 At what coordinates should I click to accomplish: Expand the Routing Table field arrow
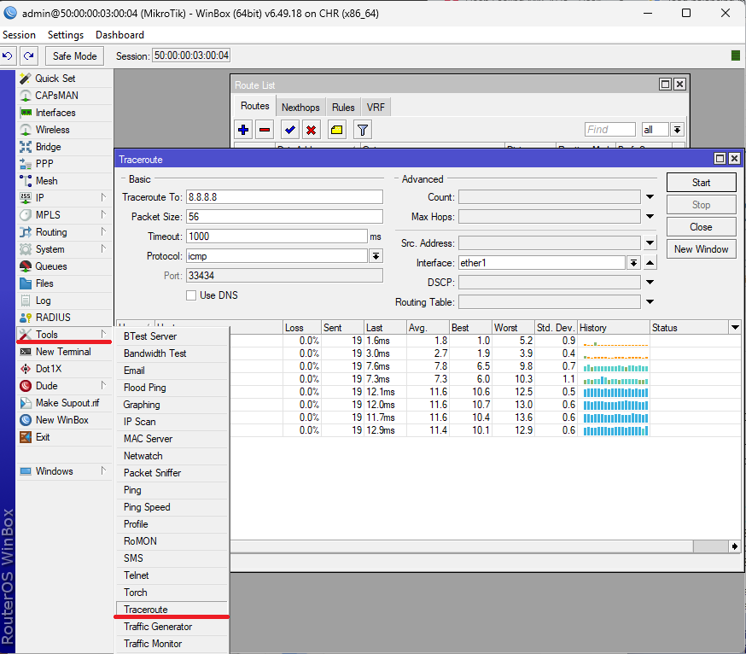pos(650,302)
